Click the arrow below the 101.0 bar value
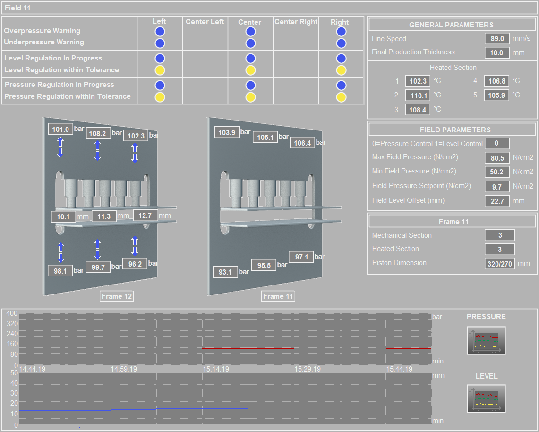539x432 pixels. tap(60, 147)
